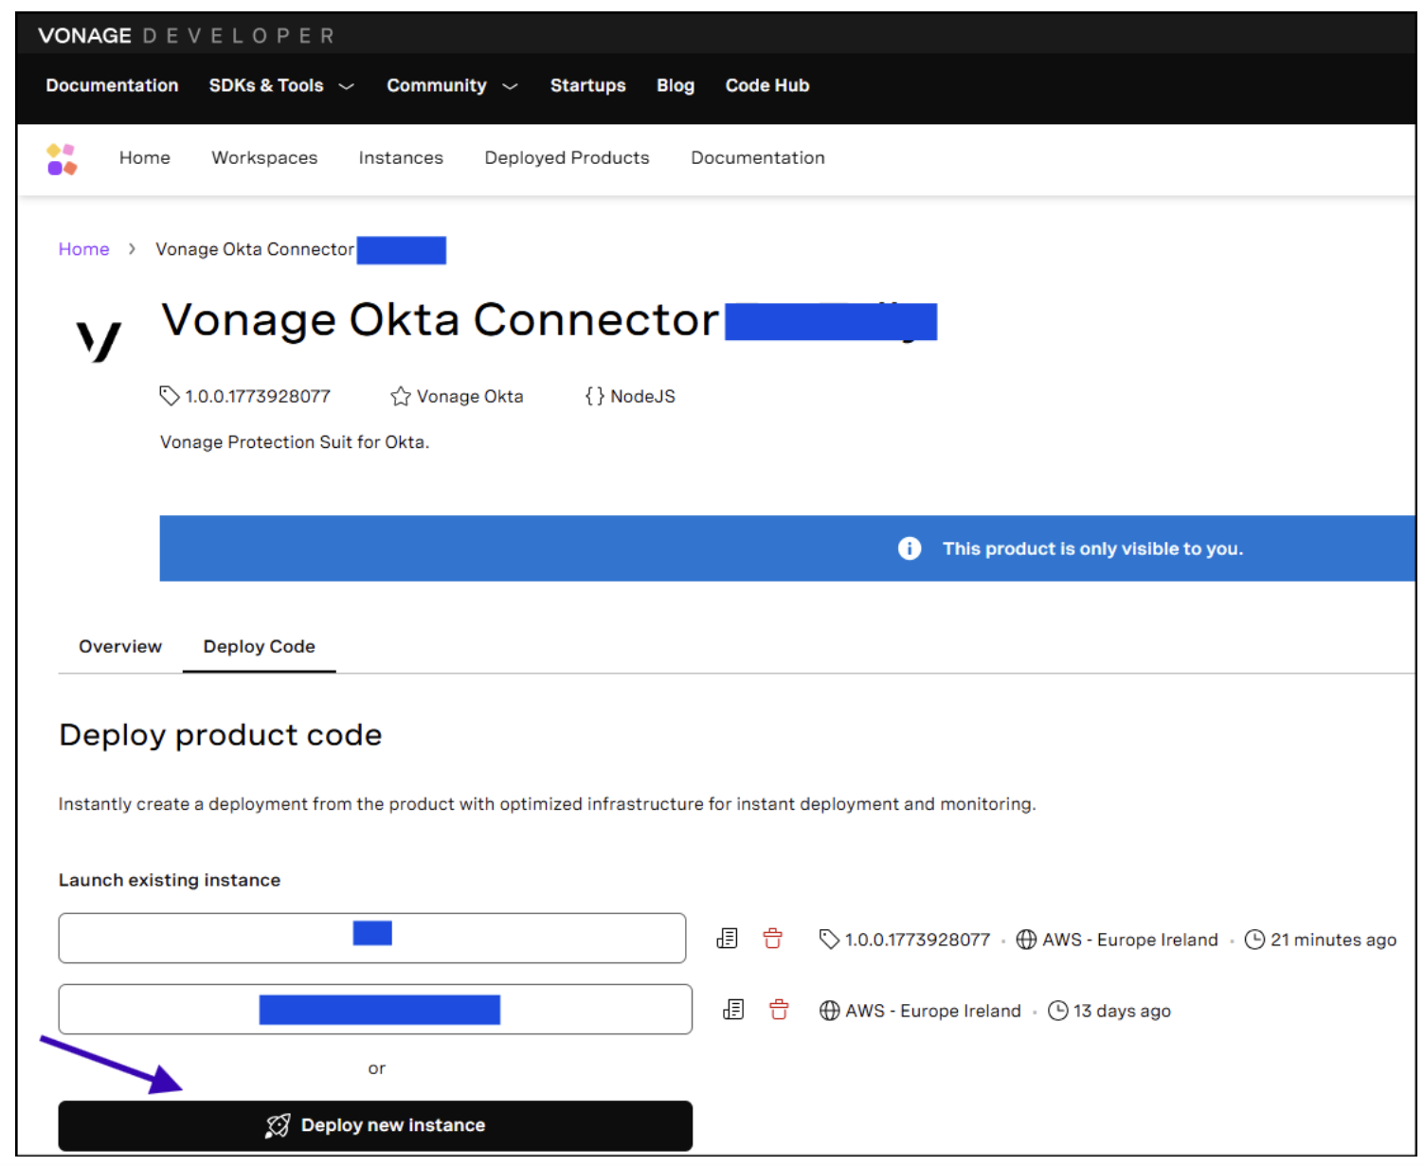Screen dimensions: 1424x1166
Task: Click the 'Launch existing instance' label
Action: click(x=170, y=880)
